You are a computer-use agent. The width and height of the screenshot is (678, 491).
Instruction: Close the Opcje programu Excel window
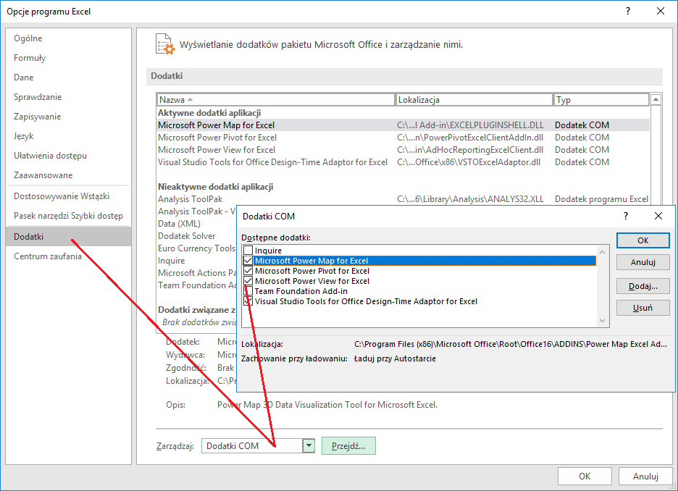[661, 12]
